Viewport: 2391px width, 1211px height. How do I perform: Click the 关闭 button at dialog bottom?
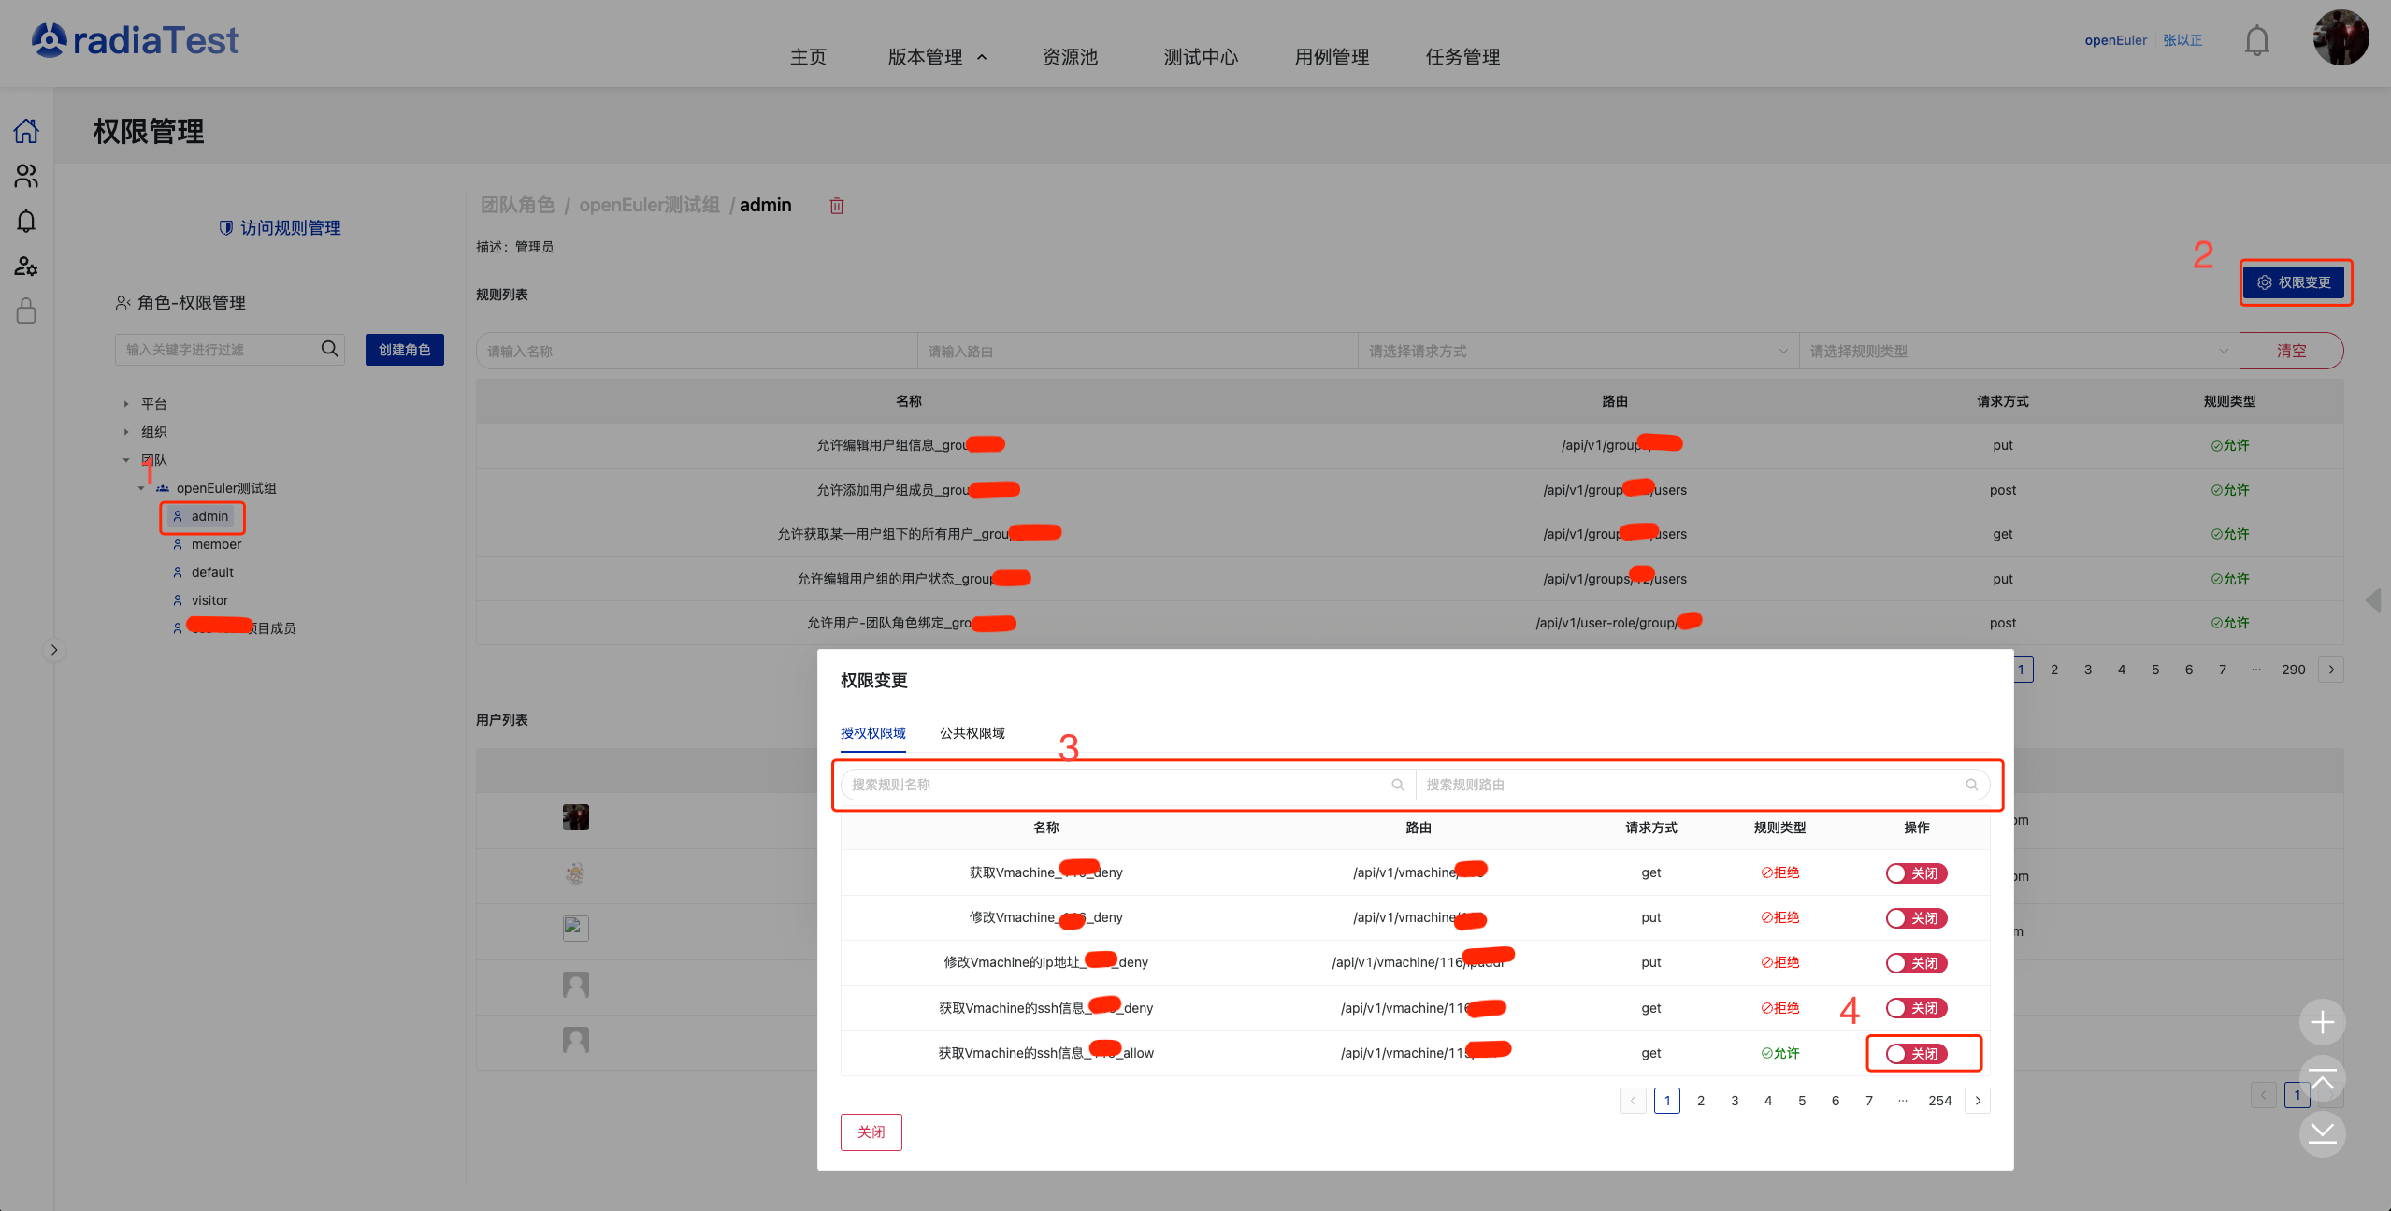(x=871, y=1132)
